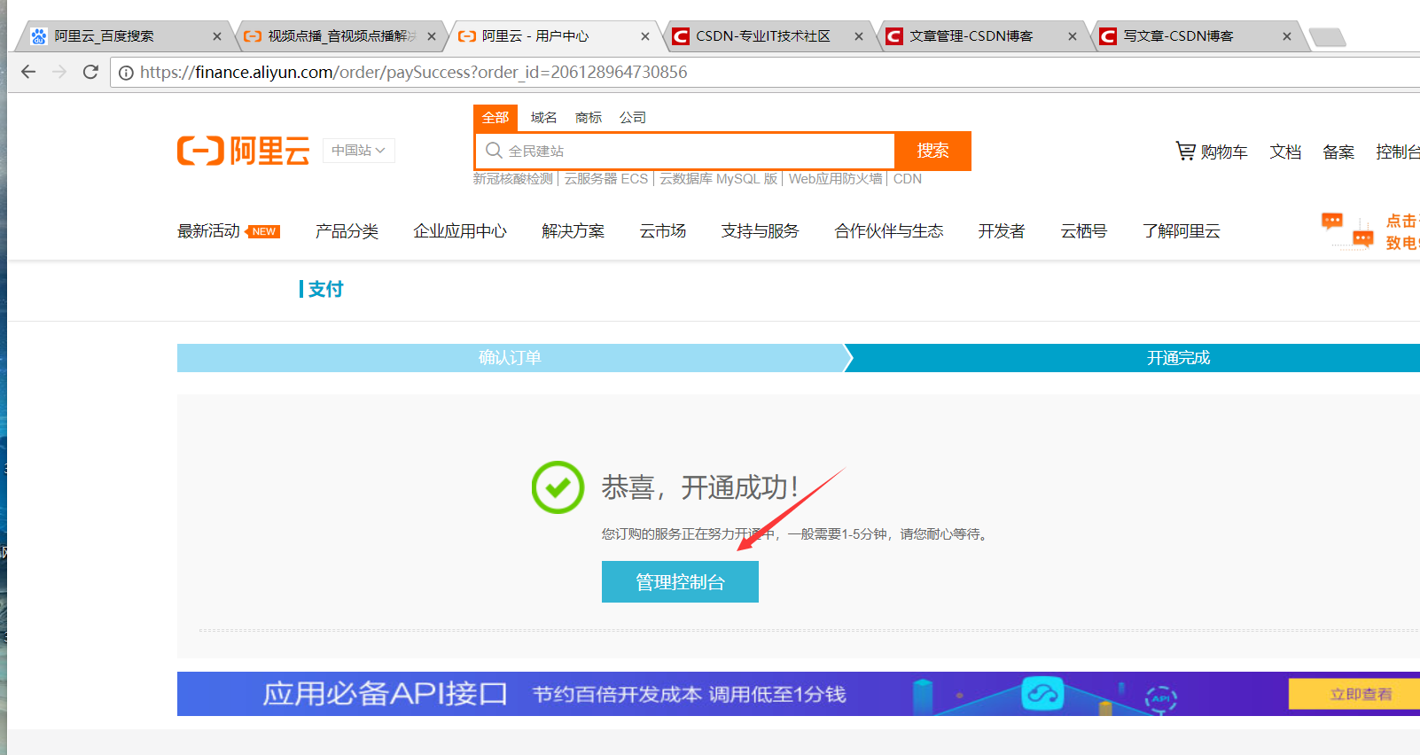Click the 开通完成 step
Image resolution: width=1420 pixels, height=755 pixels.
(x=1178, y=358)
